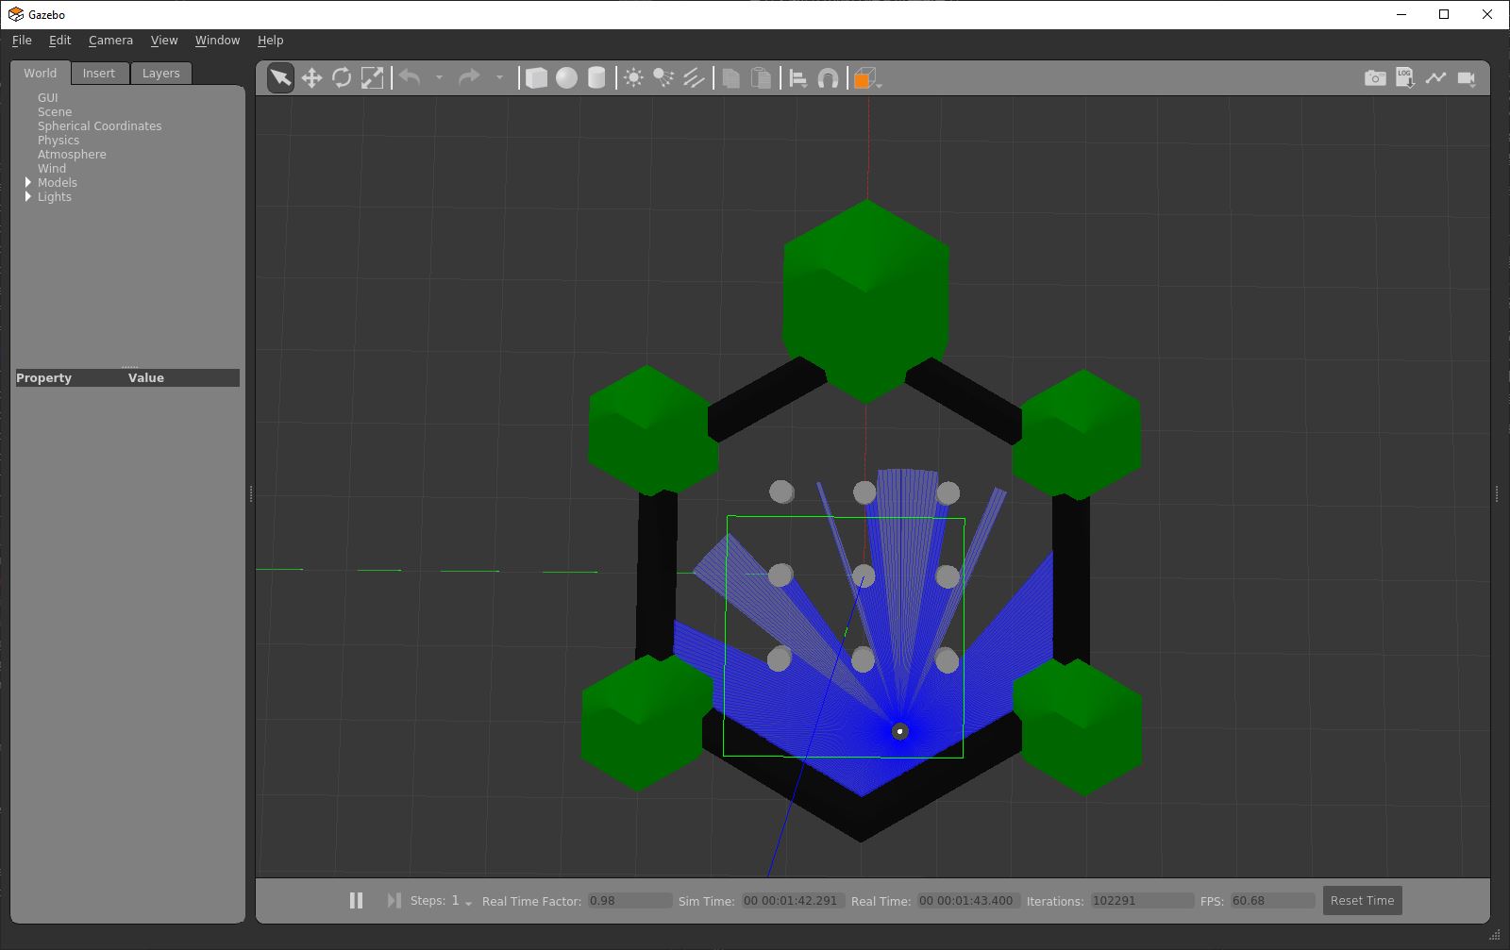
Task: Click the Reset Time button
Action: (1362, 900)
